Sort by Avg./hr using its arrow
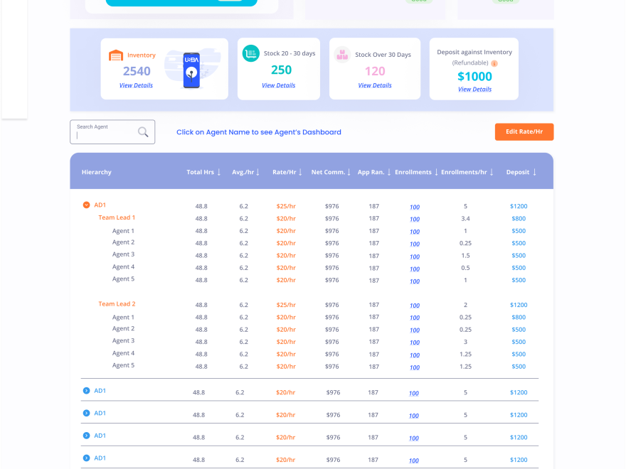Screen dimensions: 626x469 pos(258,172)
